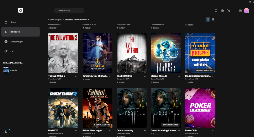254x137 pixels.
Task: Click the PAYDAY 2 title text
Action: [x=53, y=131]
